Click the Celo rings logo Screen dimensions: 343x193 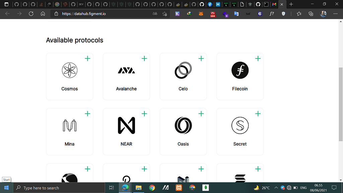click(x=183, y=70)
